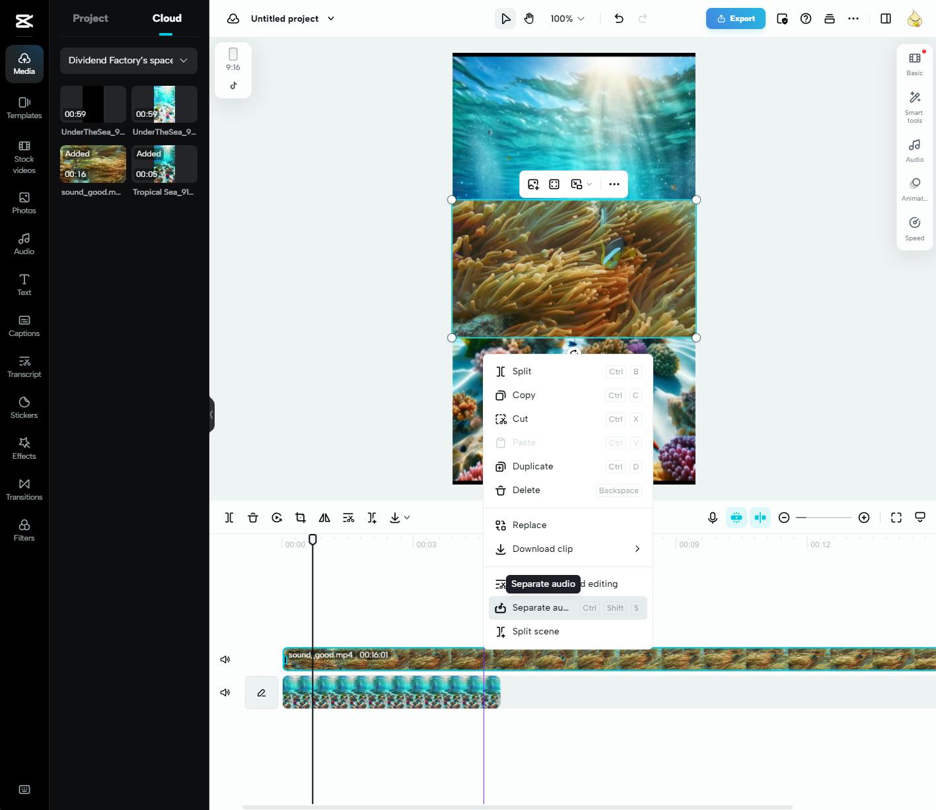Open Stock videos library

click(x=24, y=157)
